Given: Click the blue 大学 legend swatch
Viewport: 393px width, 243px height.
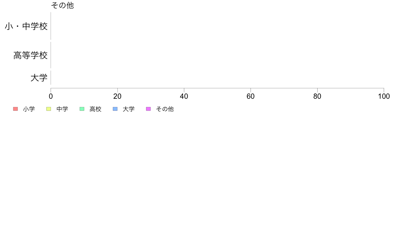Looking at the screenshot, I should coord(115,109).
